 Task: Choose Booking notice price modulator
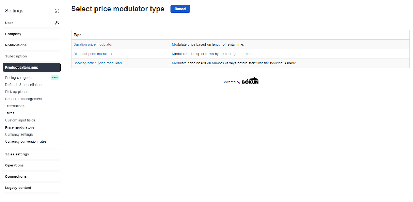[98, 63]
